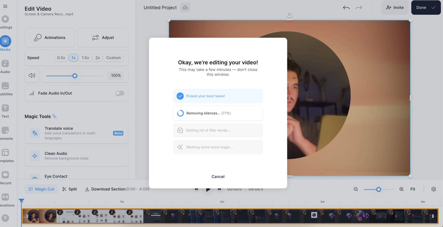Open timeline settings gear
This screenshot has height=227, width=443.
coord(433,189)
